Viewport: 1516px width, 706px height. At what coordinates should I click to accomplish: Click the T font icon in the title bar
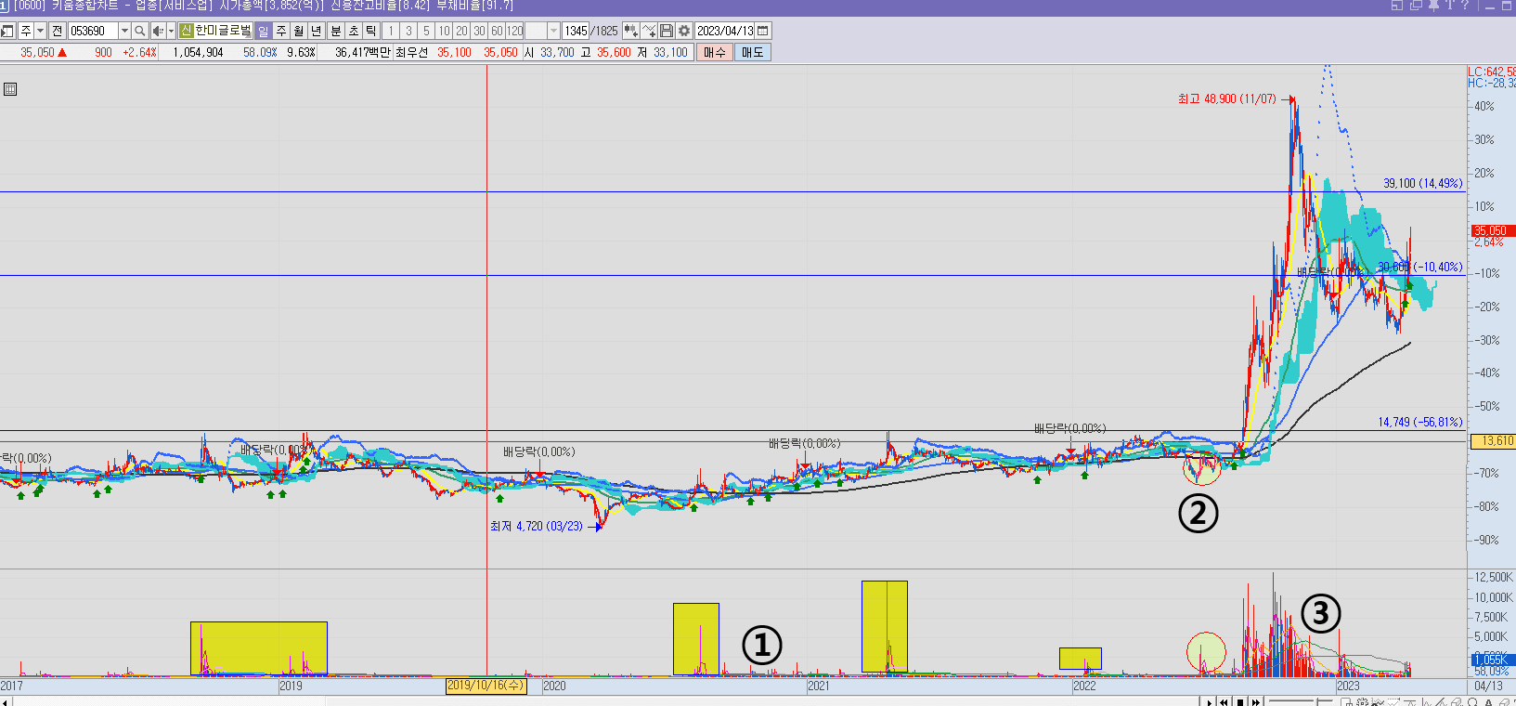coord(1450,6)
